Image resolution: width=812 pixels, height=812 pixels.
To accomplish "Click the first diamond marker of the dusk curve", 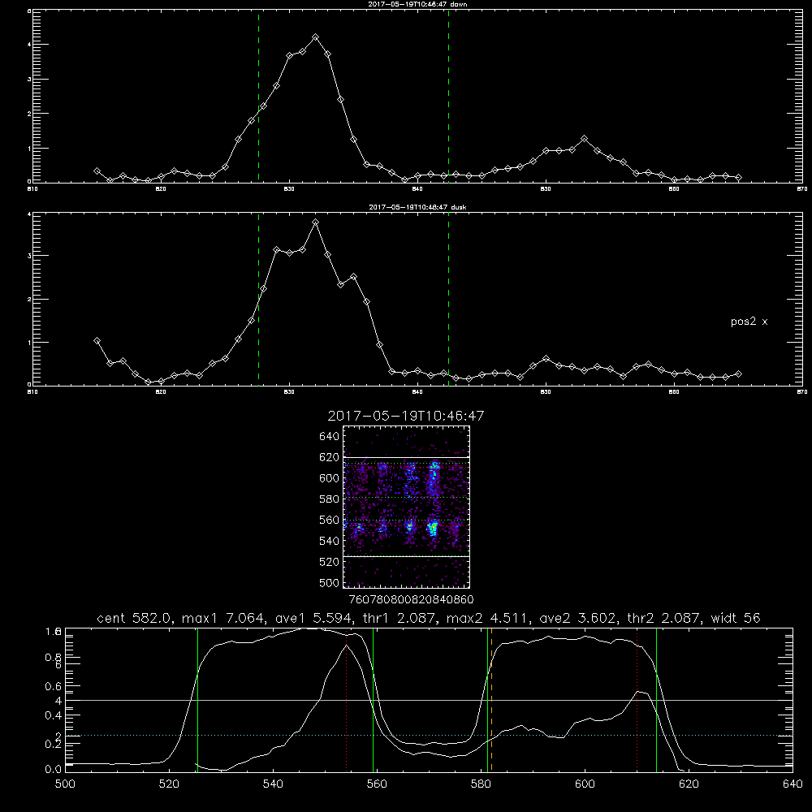I will 97,341.
